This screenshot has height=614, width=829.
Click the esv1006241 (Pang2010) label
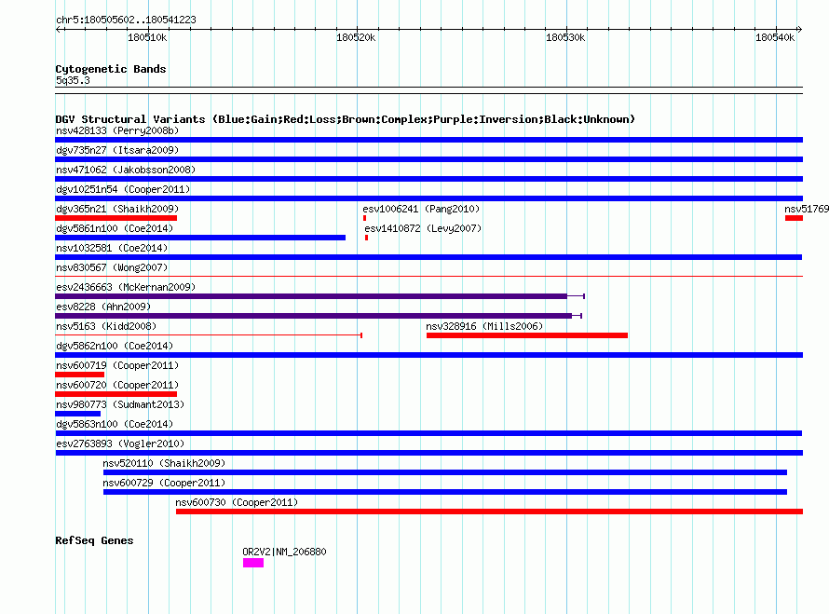pyautogui.click(x=421, y=209)
